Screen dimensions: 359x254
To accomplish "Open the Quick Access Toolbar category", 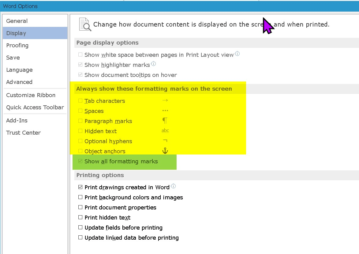I will (35, 107).
